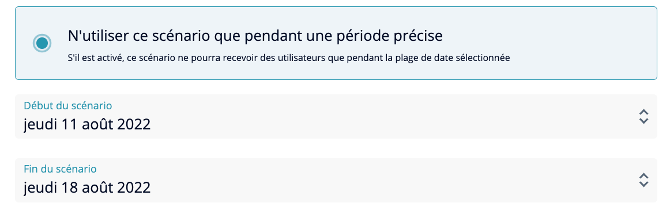Click "août" in the end date
The image size is (670, 222).
(97, 187)
